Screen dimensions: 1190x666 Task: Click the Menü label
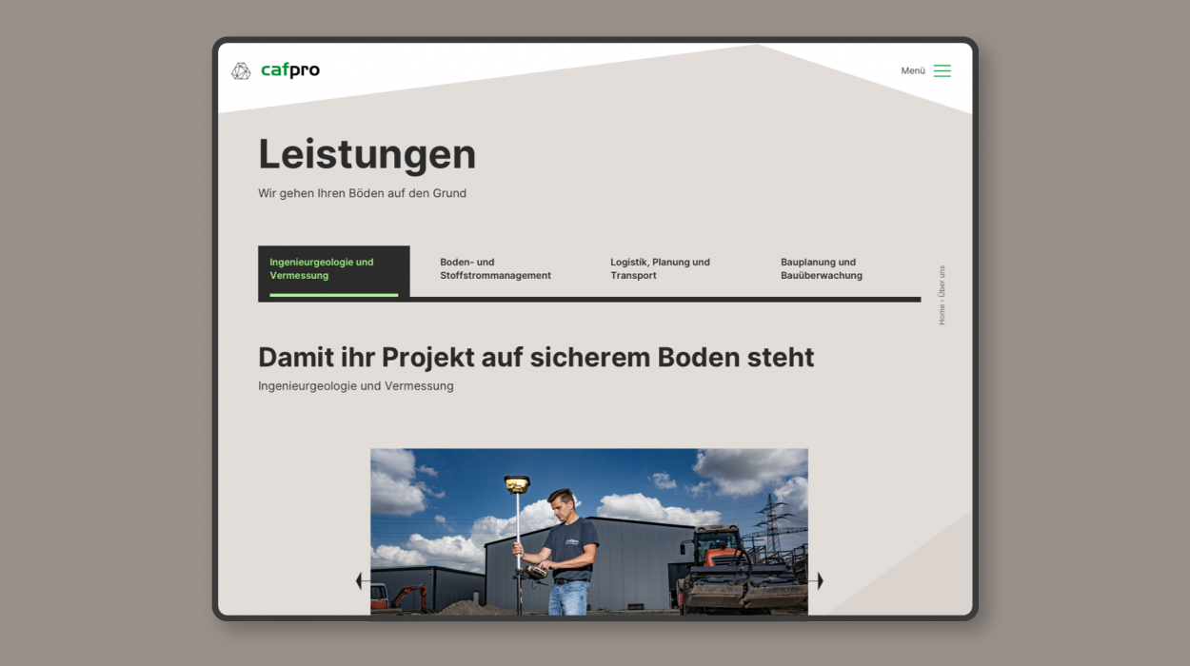pyautogui.click(x=913, y=70)
